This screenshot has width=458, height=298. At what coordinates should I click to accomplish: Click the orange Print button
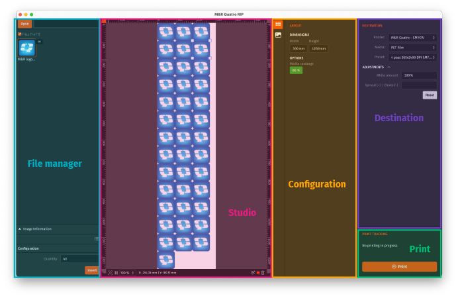399,266
